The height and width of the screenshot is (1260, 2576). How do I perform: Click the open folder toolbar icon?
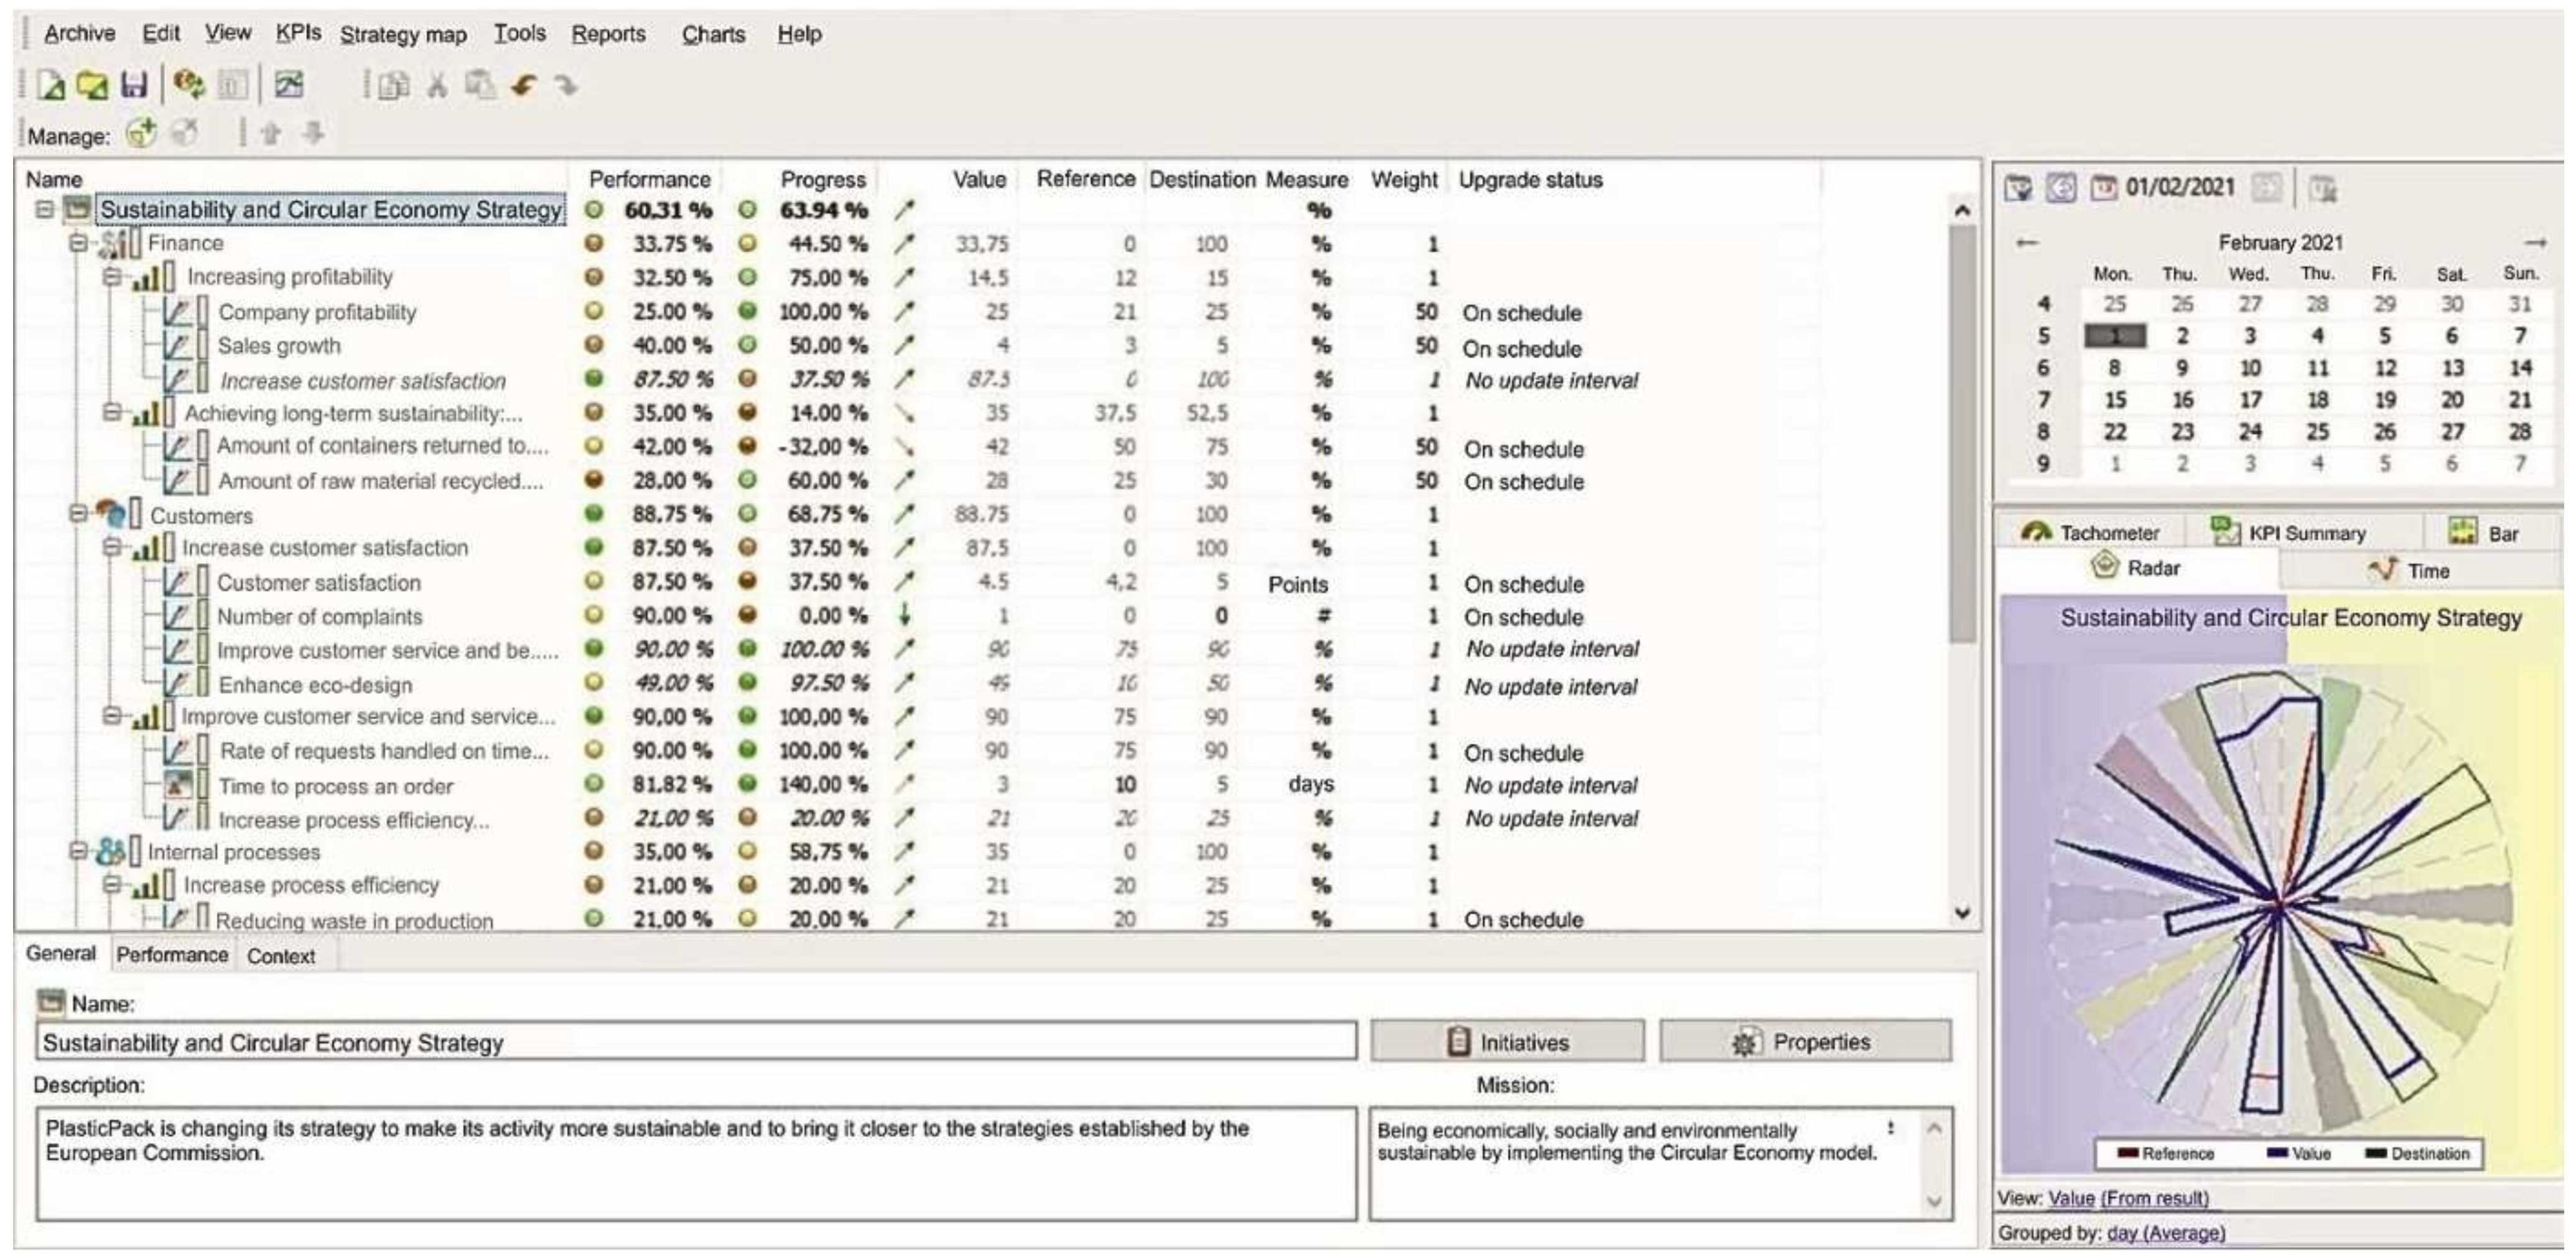tap(92, 85)
